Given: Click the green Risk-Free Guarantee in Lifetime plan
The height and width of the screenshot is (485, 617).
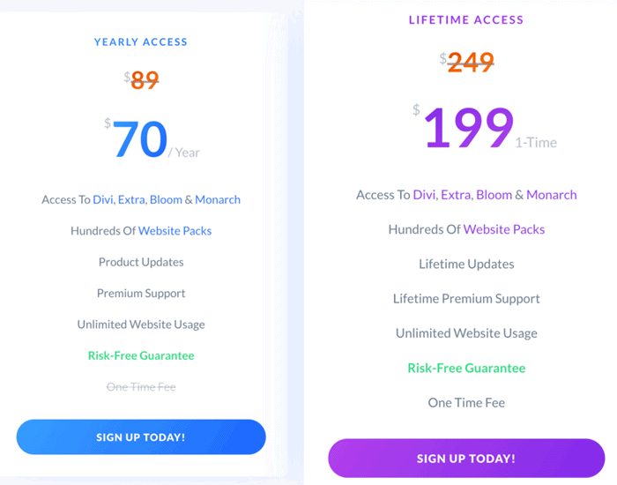Looking at the screenshot, I should (466, 368).
